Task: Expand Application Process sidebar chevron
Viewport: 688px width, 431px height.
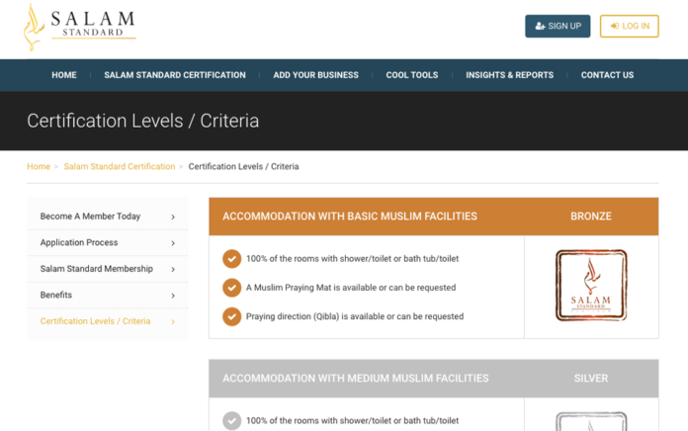Action: point(173,243)
